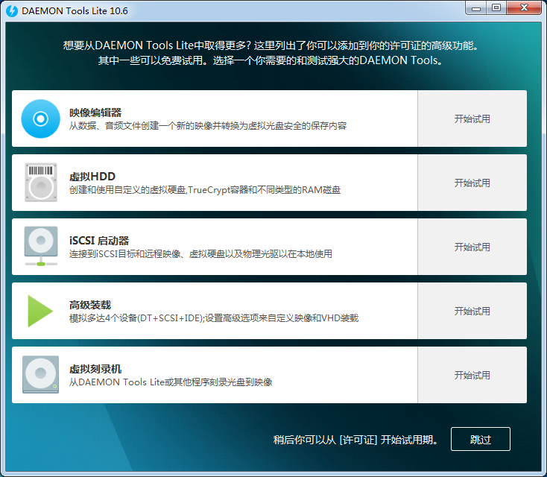This screenshot has height=477, width=547.
Task: Start trial for iSCSI 启动器
Action: click(472, 247)
